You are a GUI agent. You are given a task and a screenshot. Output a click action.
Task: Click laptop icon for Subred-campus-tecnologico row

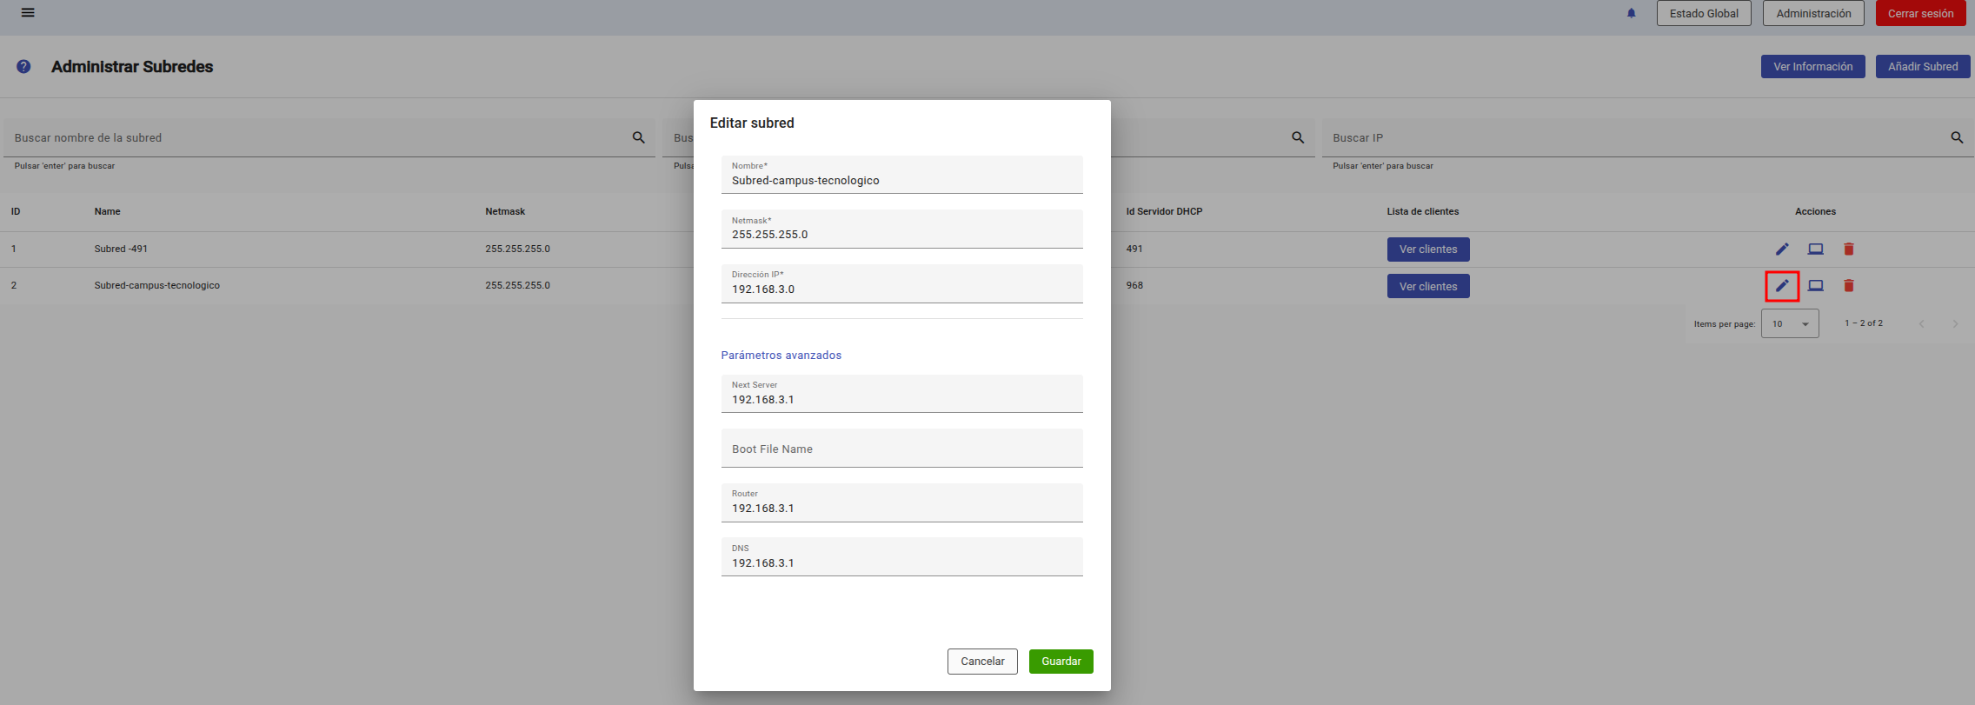[1816, 286]
